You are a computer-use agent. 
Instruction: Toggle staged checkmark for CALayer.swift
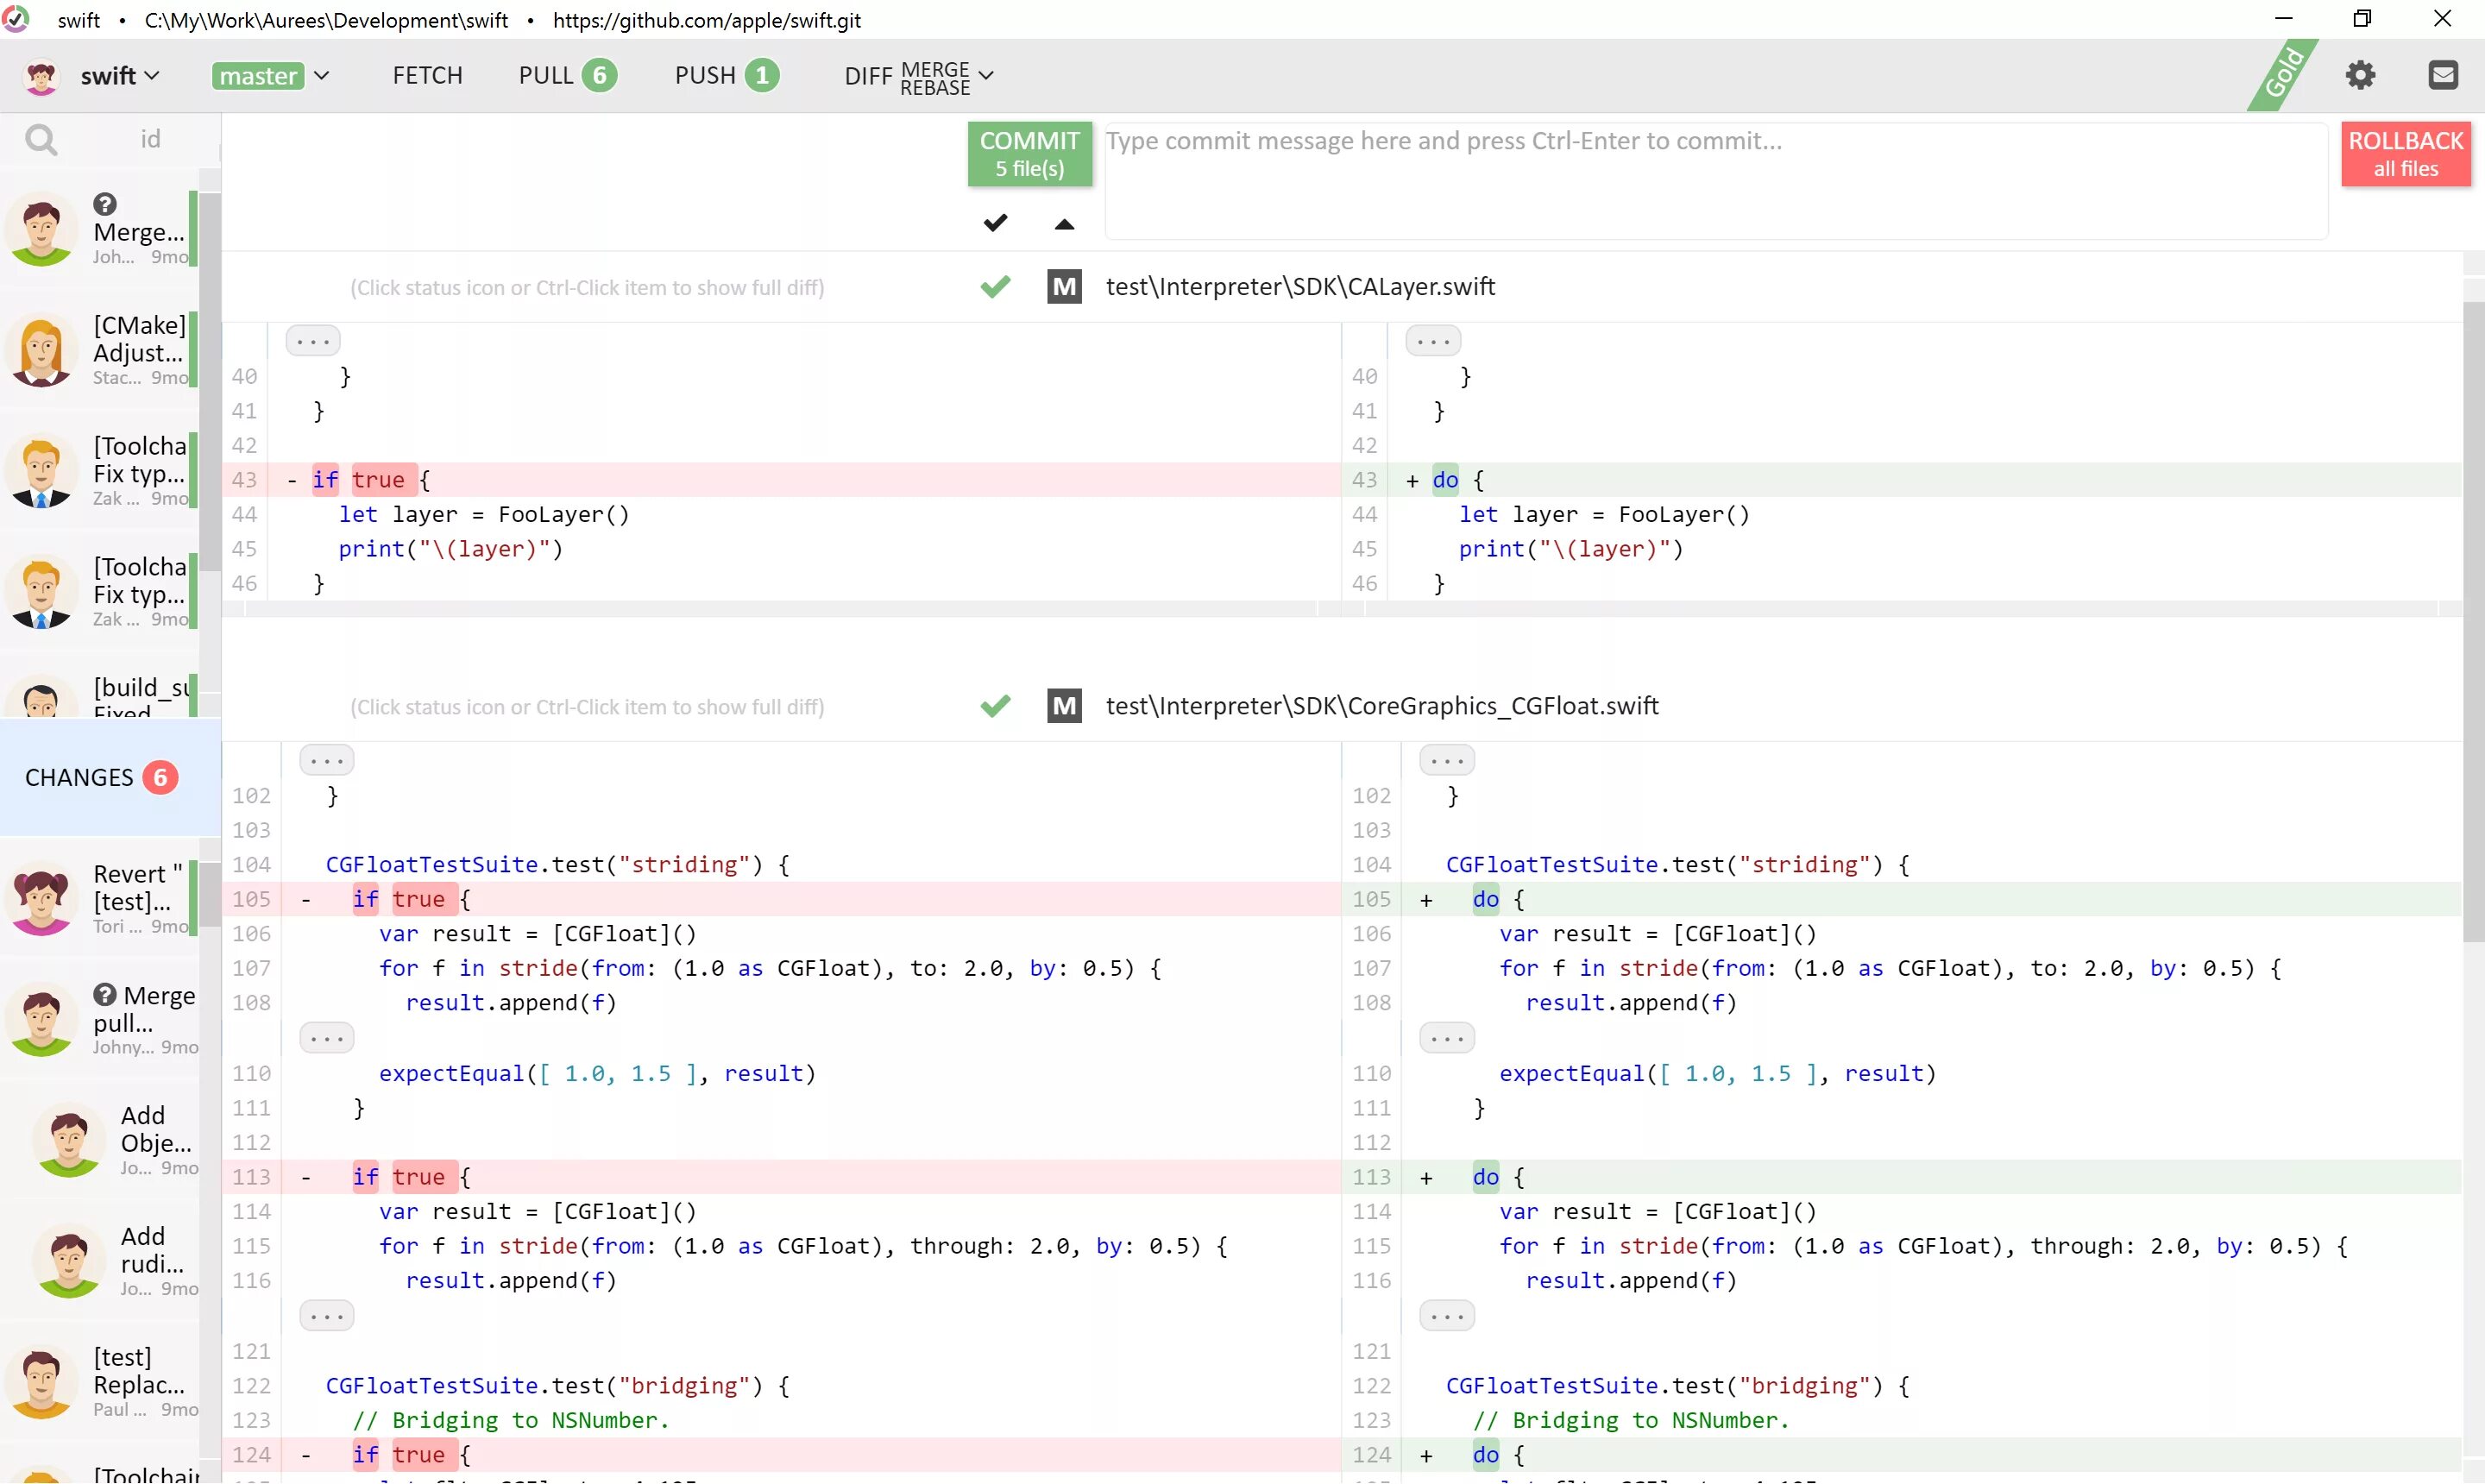click(x=995, y=287)
